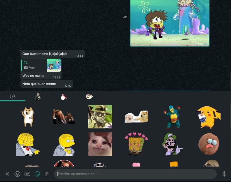Click the forward arrow beside the photo
Viewport: 231px width, 182px height.
pyautogui.click(x=125, y=17)
